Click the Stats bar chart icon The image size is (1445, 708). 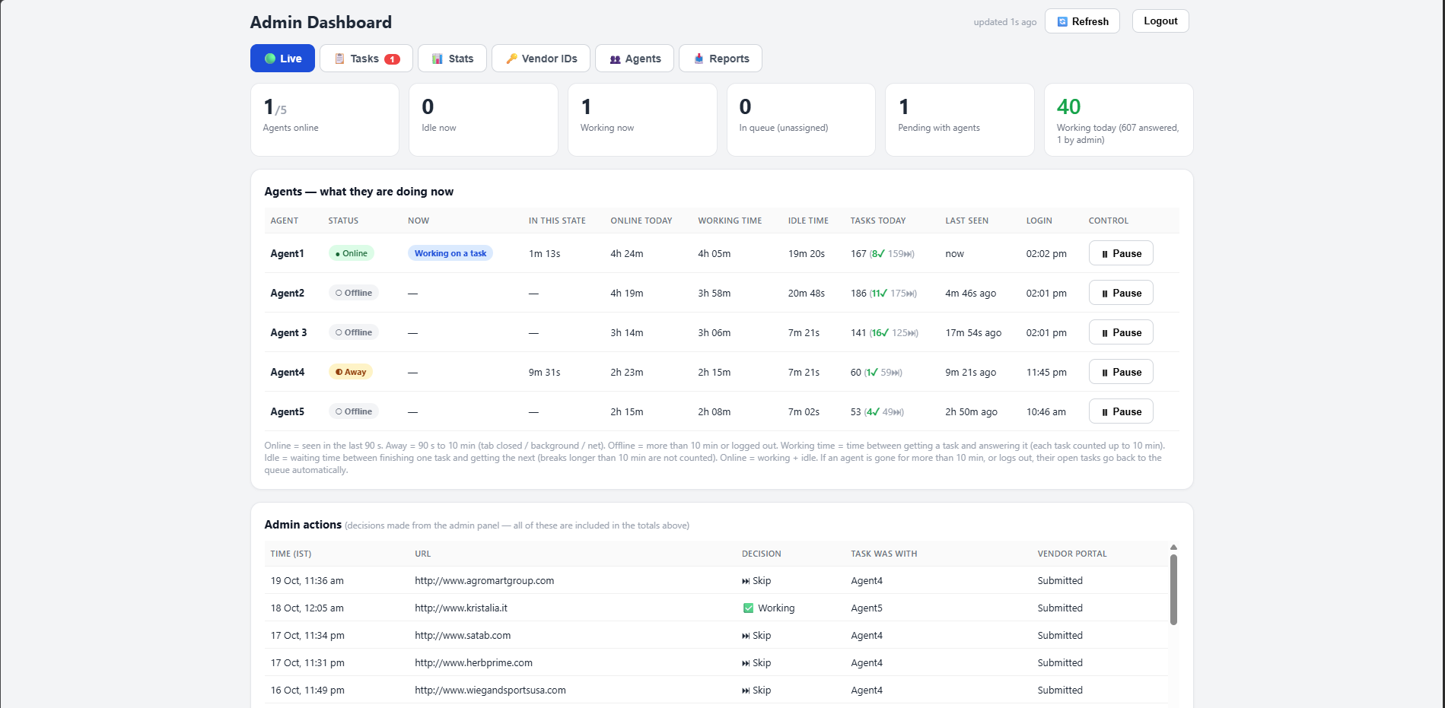click(438, 59)
